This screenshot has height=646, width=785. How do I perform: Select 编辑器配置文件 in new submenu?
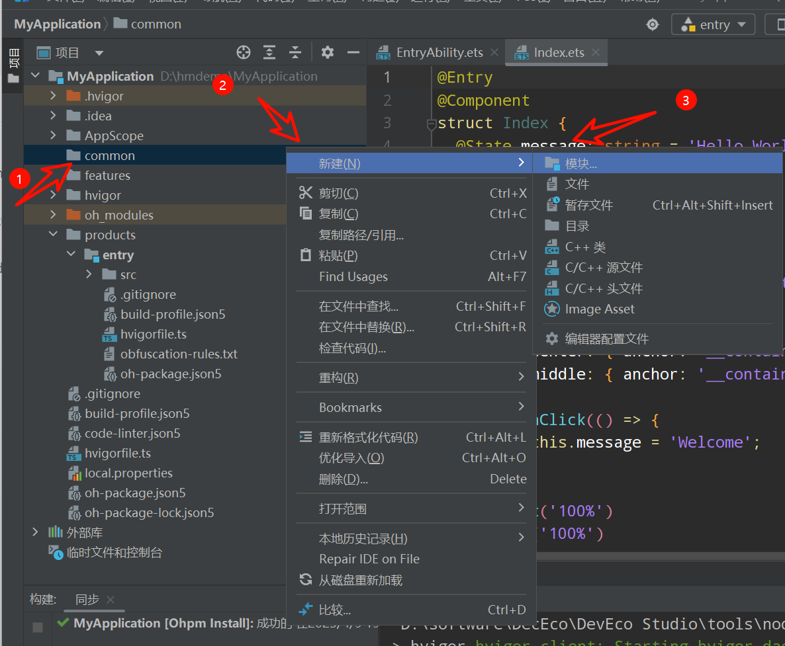pos(657,339)
